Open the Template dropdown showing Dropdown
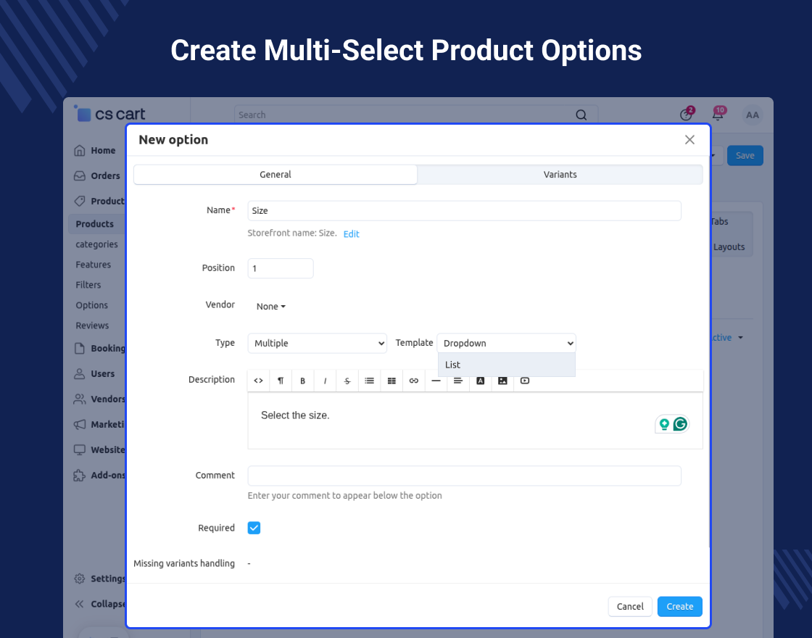 point(507,344)
